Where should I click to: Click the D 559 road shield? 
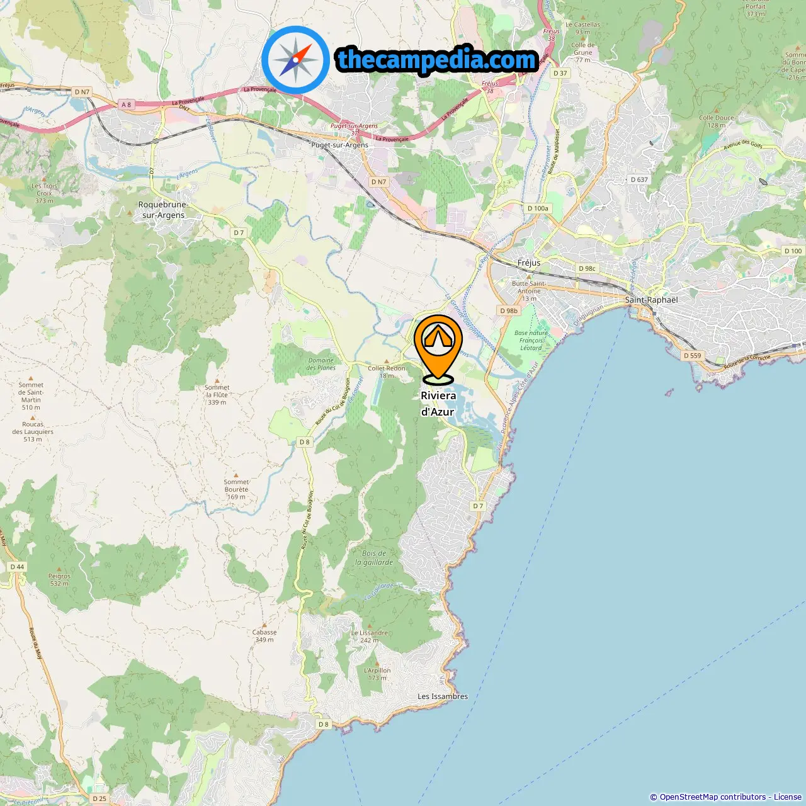point(692,355)
